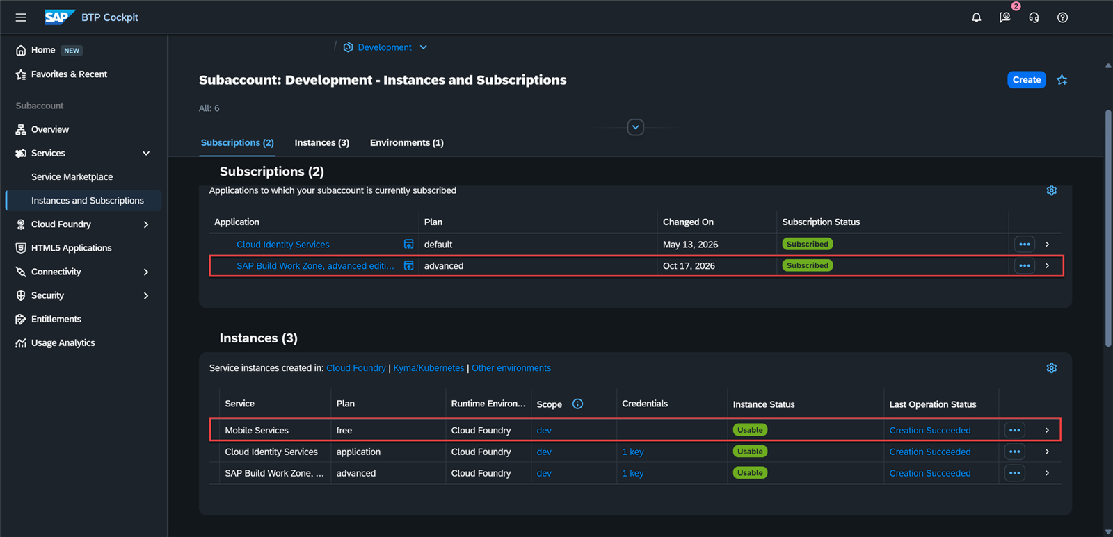Open actions menu for SAP Build Work Zone instance

(1015, 473)
